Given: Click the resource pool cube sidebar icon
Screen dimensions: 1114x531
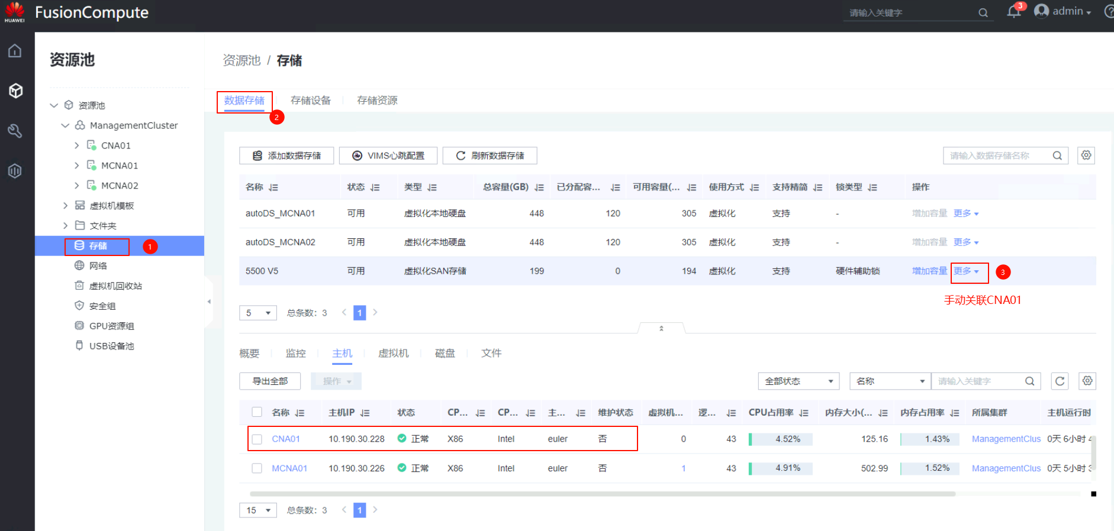Looking at the screenshot, I should (x=15, y=90).
